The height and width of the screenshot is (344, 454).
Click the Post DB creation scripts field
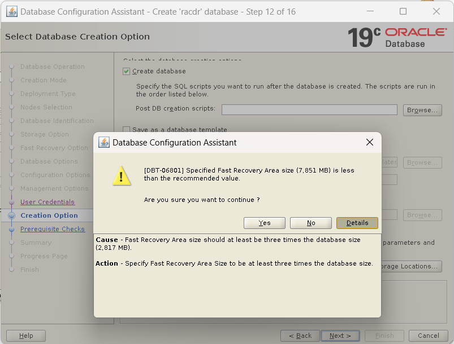(x=309, y=110)
